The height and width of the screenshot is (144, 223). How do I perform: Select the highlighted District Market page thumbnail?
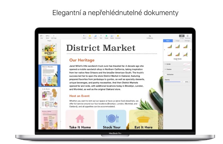(x=49, y=76)
